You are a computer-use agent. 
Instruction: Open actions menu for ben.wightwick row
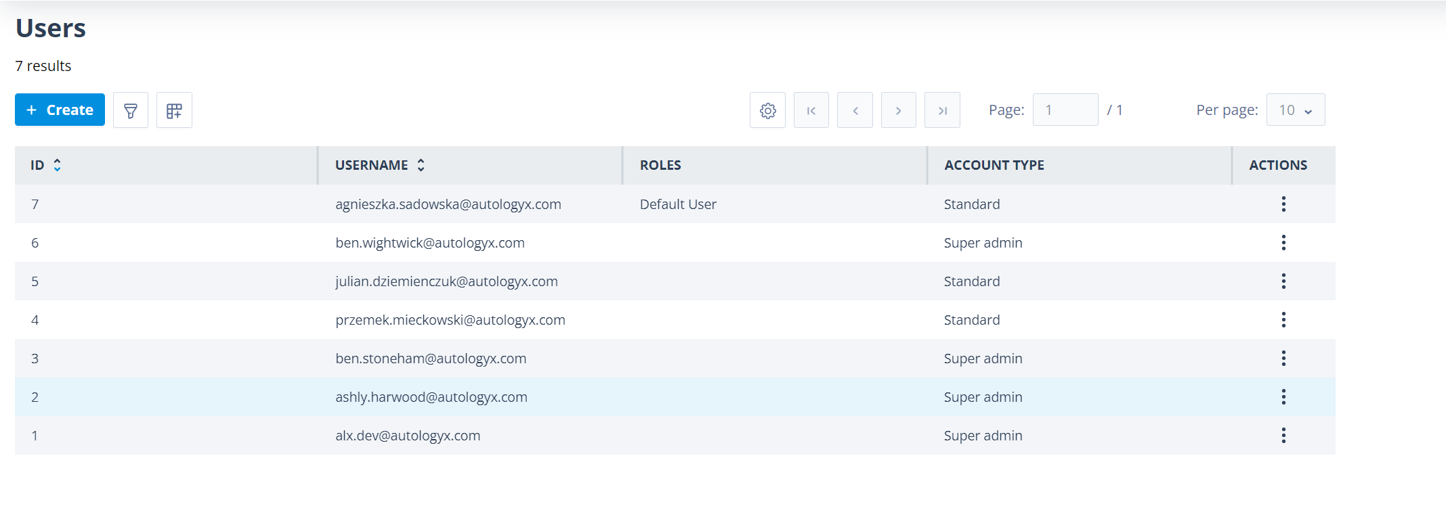click(x=1283, y=243)
